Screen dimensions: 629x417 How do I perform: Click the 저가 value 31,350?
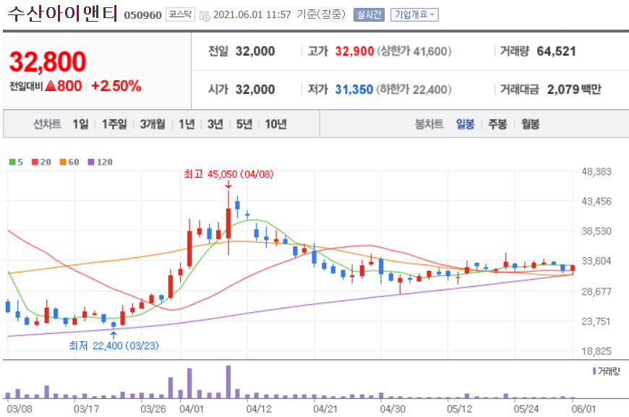354,90
